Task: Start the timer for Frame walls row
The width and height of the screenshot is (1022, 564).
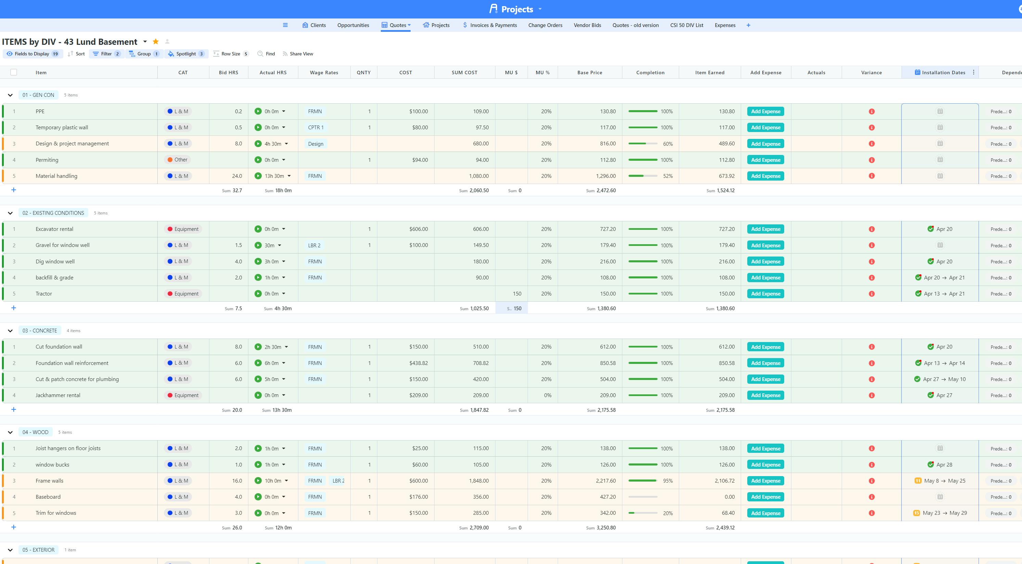Action: (x=258, y=481)
